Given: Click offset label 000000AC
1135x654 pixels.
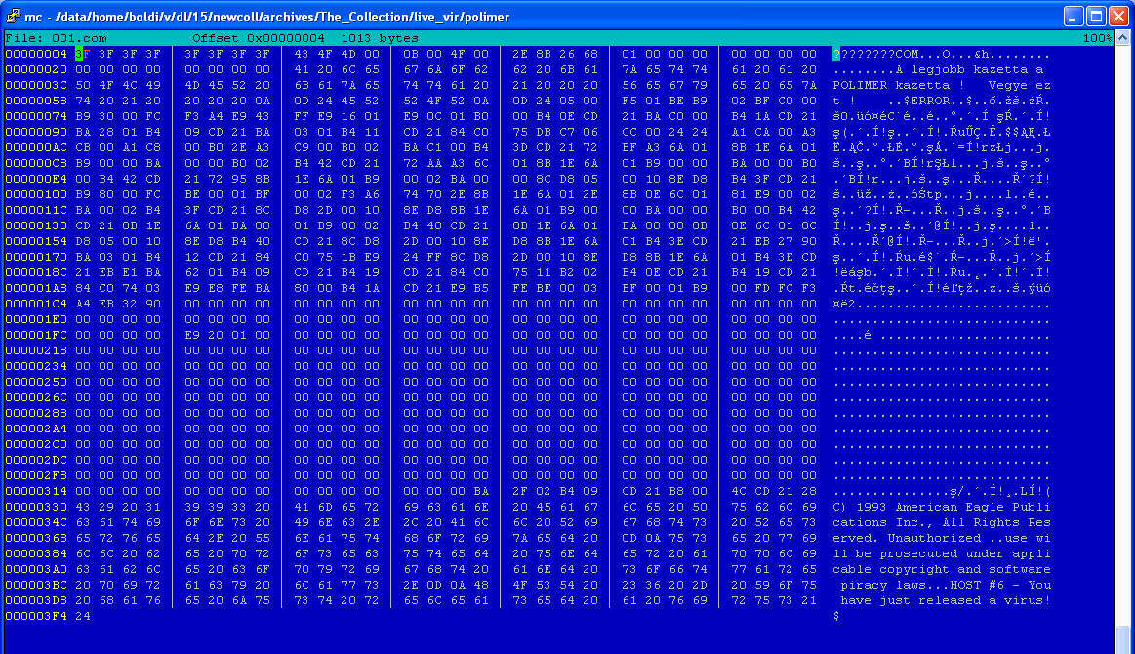Looking at the screenshot, I should (x=36, y=147).
